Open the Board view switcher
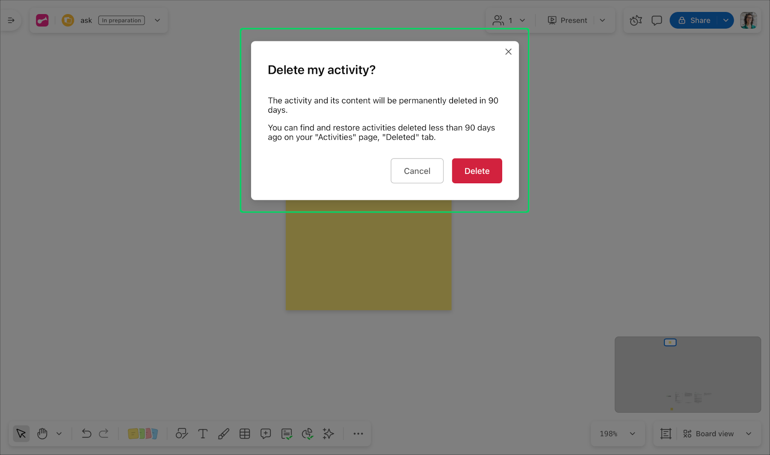Viewport: 770px width, 455px height. pyautogui.click(x=714, y=434)
